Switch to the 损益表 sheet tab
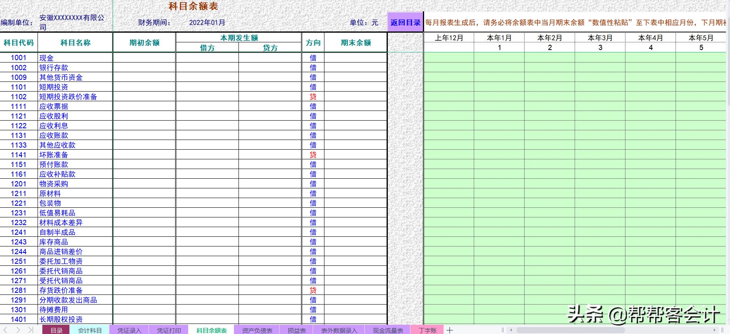 click(x=297, y=330)
